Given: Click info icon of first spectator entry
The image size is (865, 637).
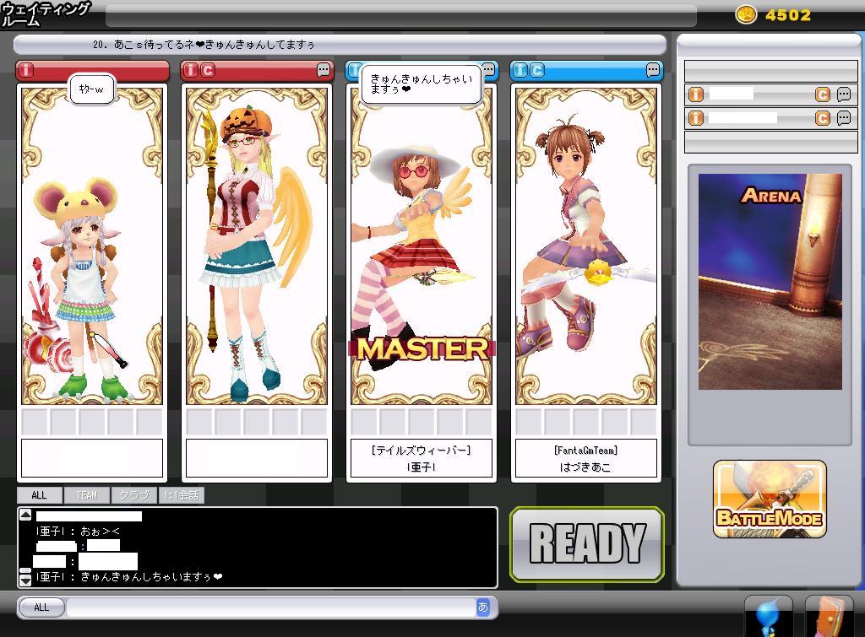Looking at the screenshot, I should pos(696,94).
